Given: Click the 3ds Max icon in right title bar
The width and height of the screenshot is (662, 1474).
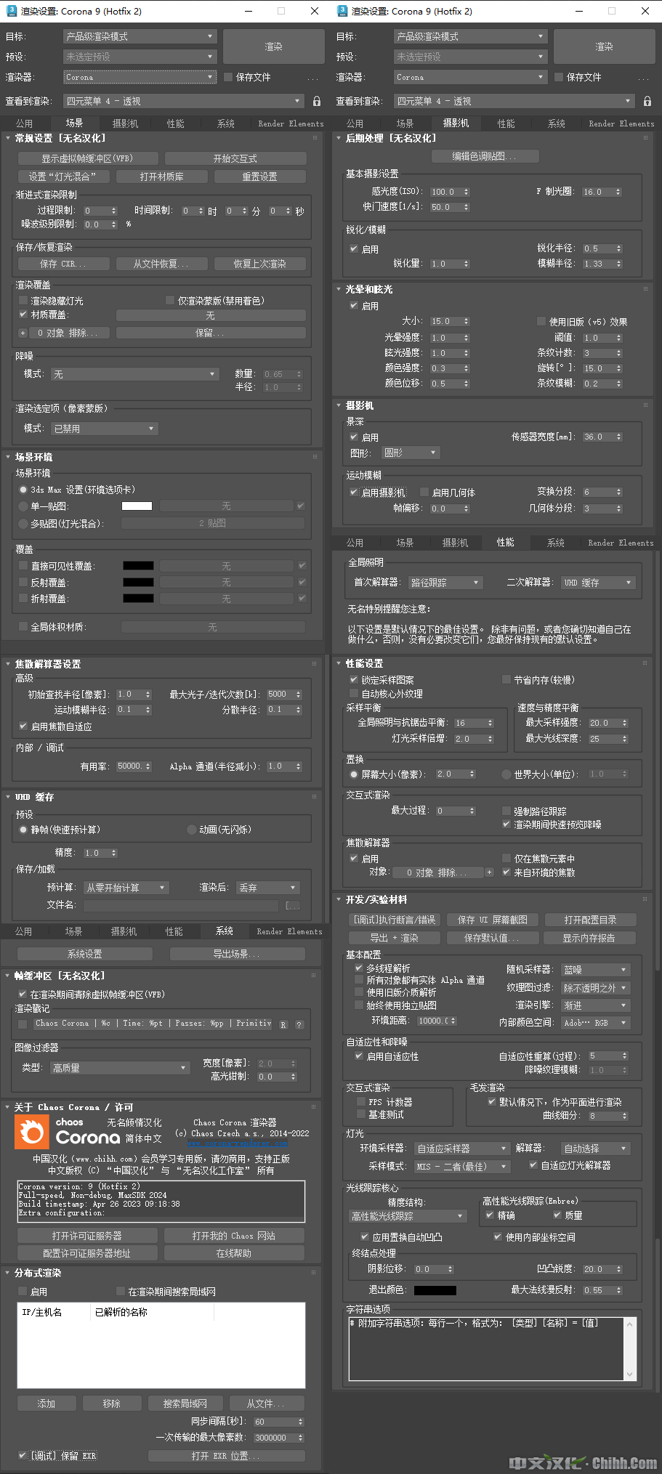Looking at the screenshot, I should tap(342, 11).
